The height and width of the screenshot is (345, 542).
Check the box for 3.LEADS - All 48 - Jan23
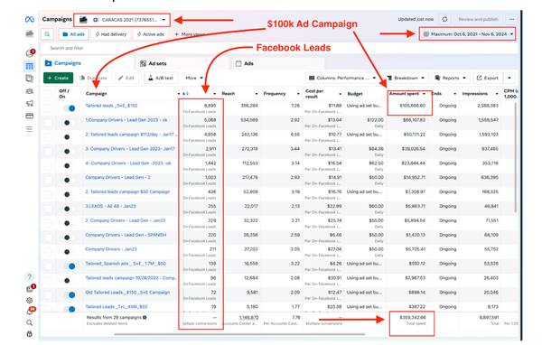click(48, 209)
